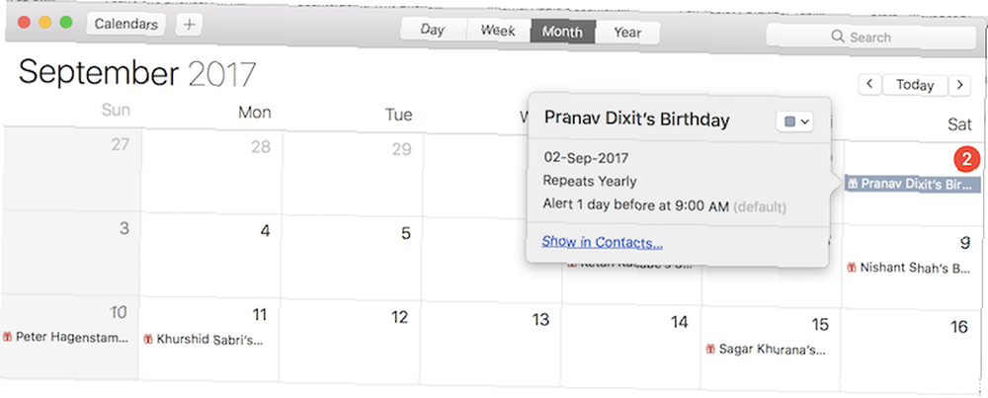Jump to Today
Viewport: 988px width, 398px height.
pos(915,84)
